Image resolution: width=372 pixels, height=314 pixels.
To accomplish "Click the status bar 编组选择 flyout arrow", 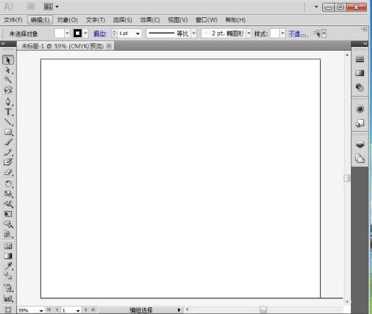I will (x=179, y=310).
